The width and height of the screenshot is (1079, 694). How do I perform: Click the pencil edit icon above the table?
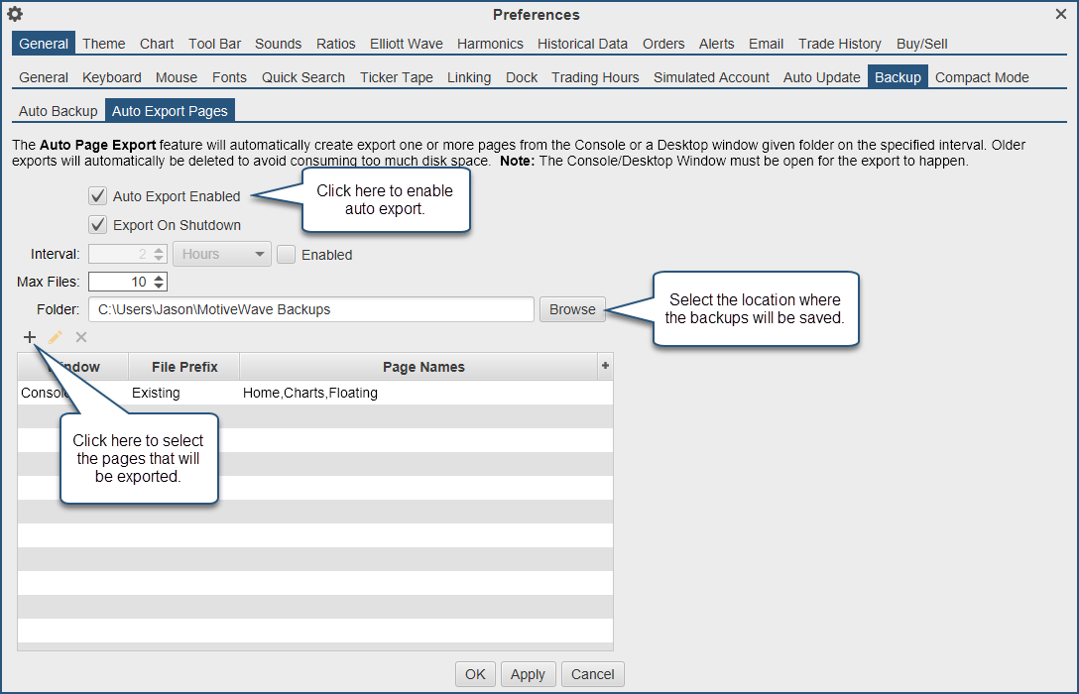point(56,337)
